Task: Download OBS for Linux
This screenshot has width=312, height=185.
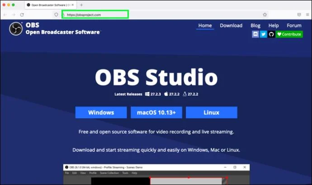Action: click(x=212, y=112)
